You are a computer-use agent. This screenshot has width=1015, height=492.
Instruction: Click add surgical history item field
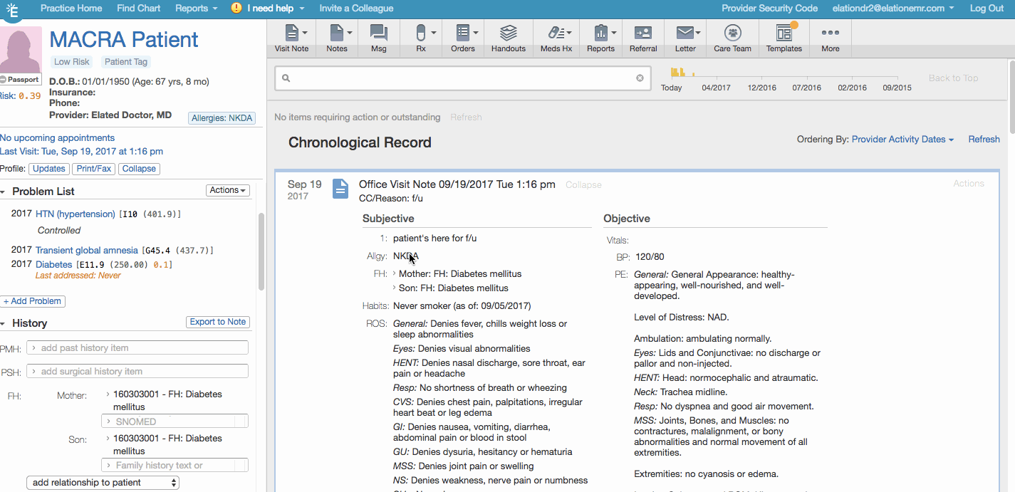point(137,371)
